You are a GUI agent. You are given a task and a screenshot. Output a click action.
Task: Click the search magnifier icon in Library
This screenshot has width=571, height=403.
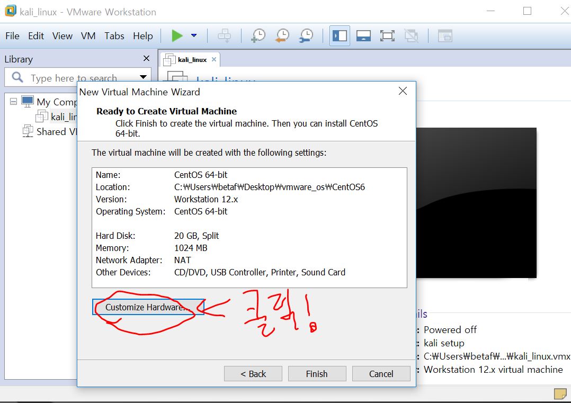click(x=17, y=77)
